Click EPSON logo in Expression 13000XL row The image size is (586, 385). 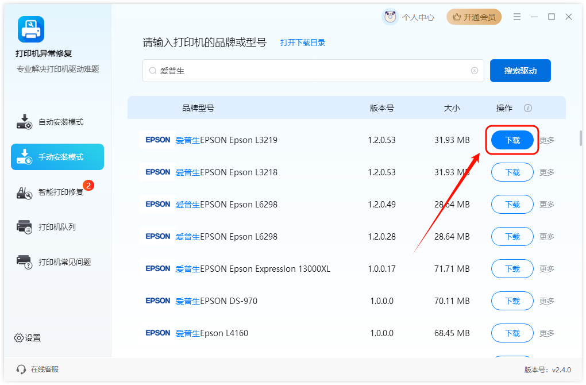point(158,268)
